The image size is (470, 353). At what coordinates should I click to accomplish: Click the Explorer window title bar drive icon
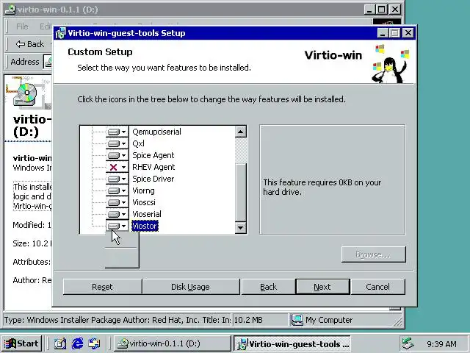pos(10,10)
